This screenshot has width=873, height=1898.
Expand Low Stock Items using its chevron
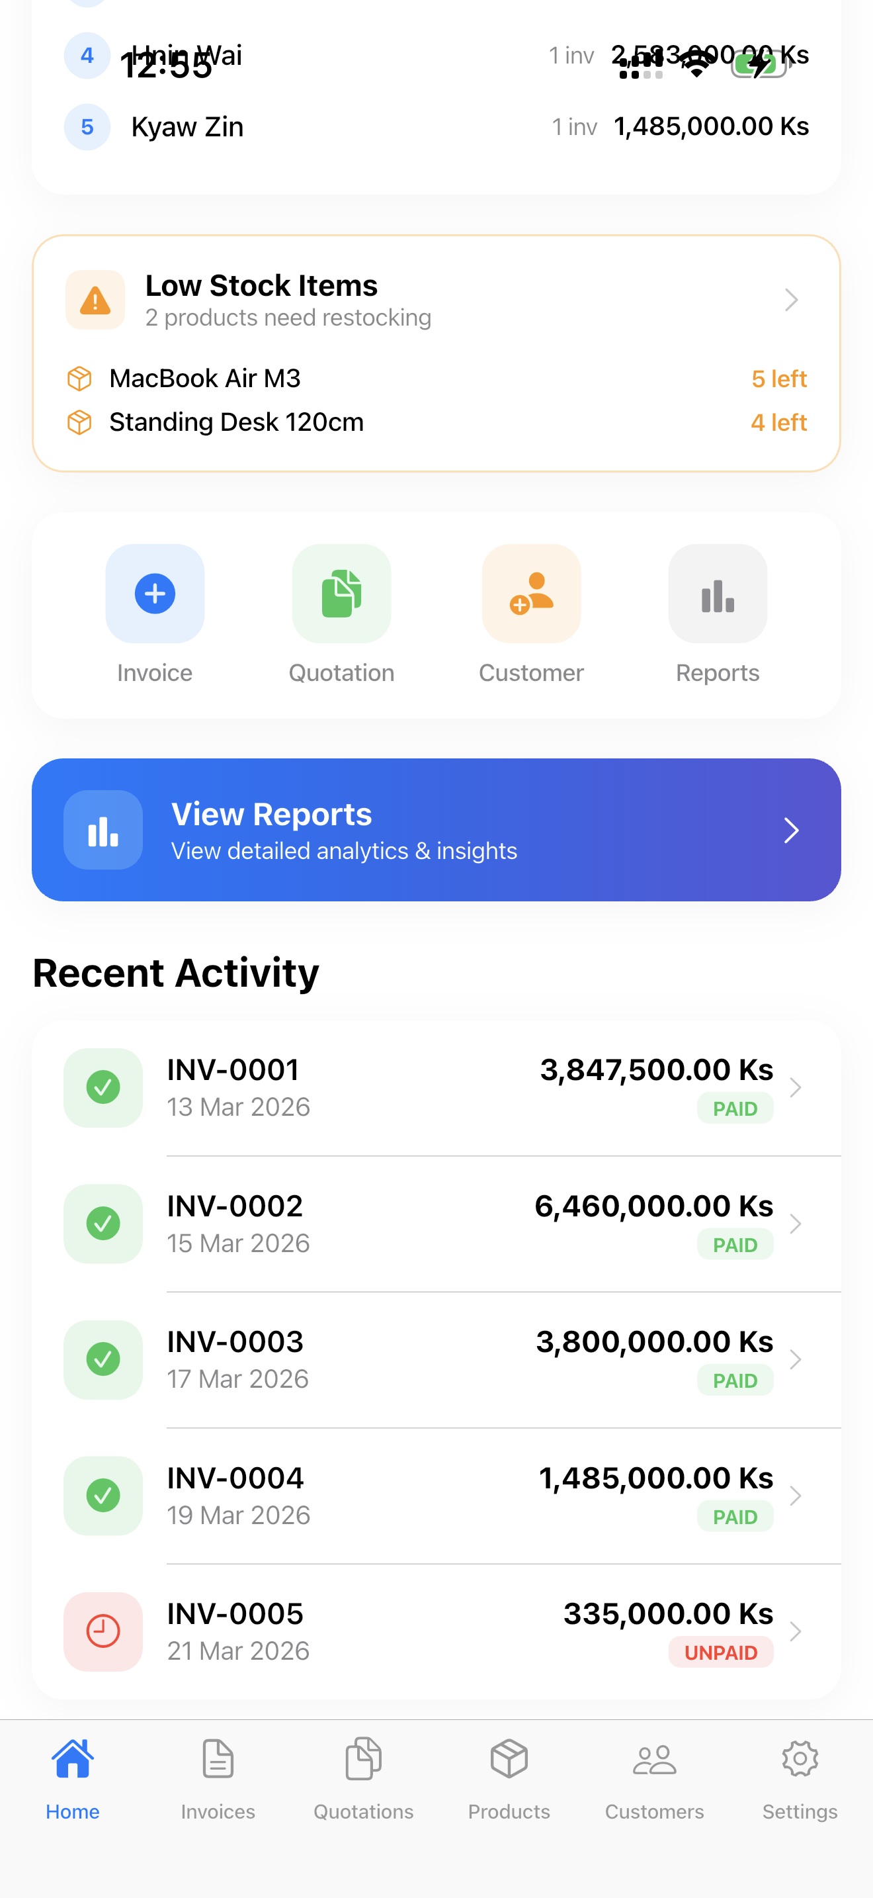791,300
